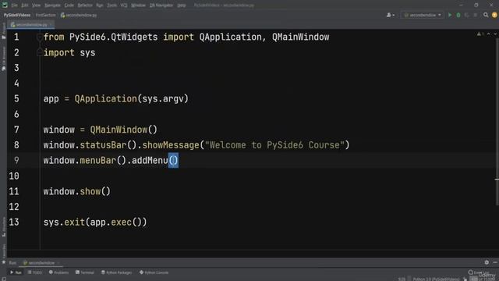Collapse import block fold marker on line 1
The width and height of the screenshot is (499, 281).
click(40, 37)
